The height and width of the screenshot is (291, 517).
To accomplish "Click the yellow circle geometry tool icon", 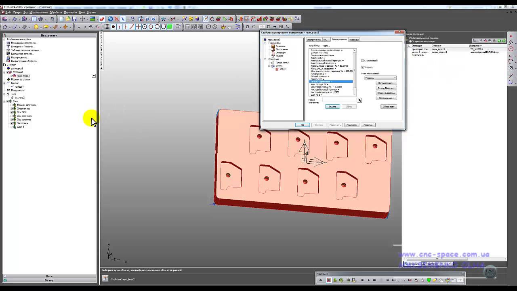I will (x=36, y=27).
